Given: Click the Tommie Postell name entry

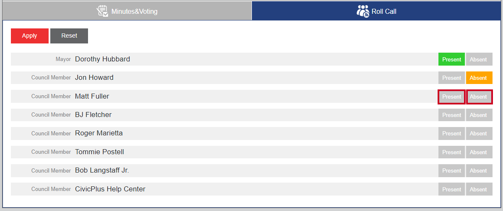Looking at the screenshot, I should pos(99,152).
